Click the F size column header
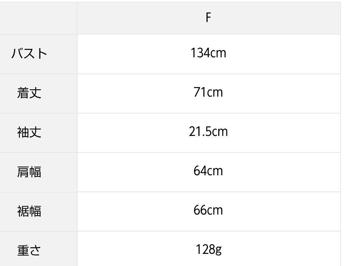The image size is (345, 266). 208,18
